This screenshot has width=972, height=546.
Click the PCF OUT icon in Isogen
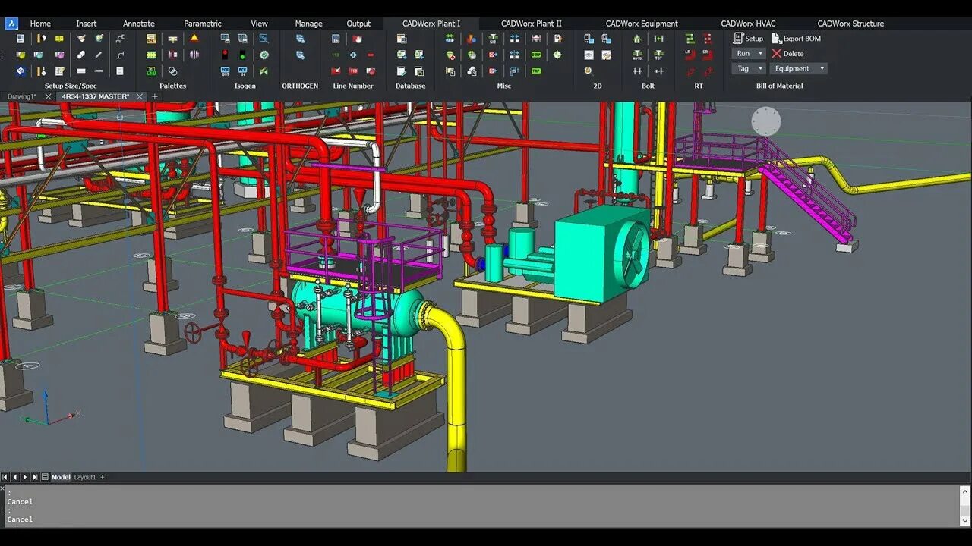coord(226,71)
